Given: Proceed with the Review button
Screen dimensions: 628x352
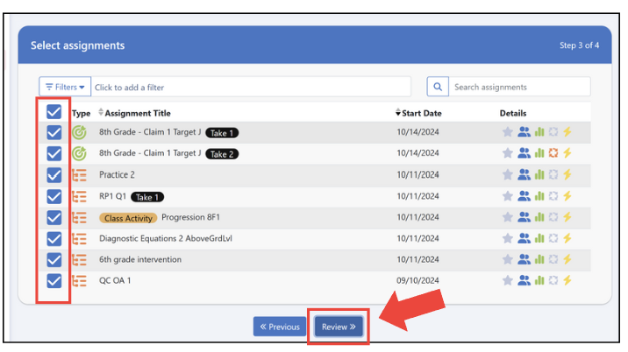Looking at the screenshot, I should [x=339, y=327].
